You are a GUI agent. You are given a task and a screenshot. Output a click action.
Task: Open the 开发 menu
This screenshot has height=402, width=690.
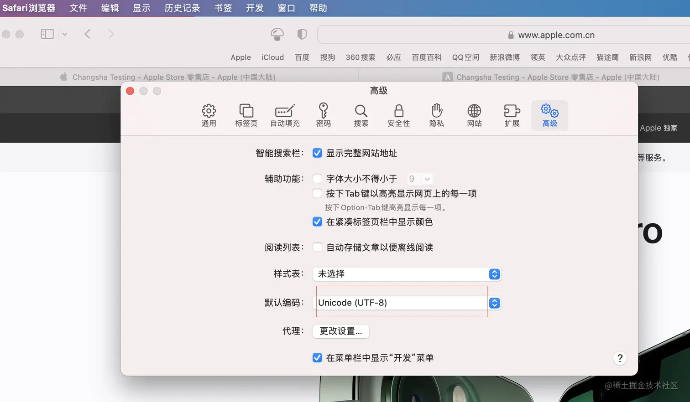[x=255, y=8]
